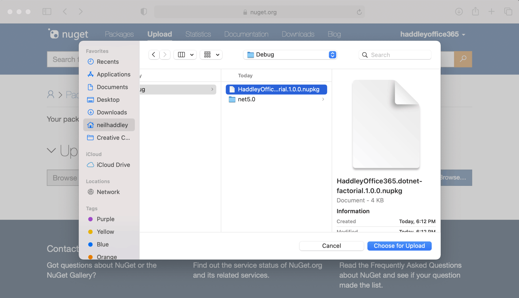The height and width of the screenshot is (298, 519).
Task: Click the Search field in file dialog
Action: [395, 55]
